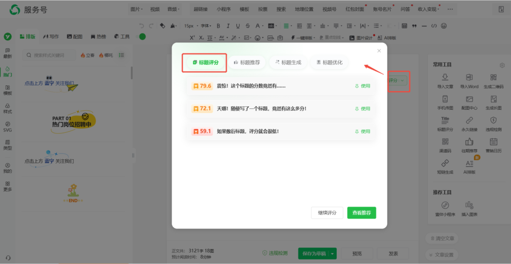The width and height of the screenshot is (511, 264).
Task: Open 导入文章 tool
Action: pyautogui.click(x=445, y=81)
